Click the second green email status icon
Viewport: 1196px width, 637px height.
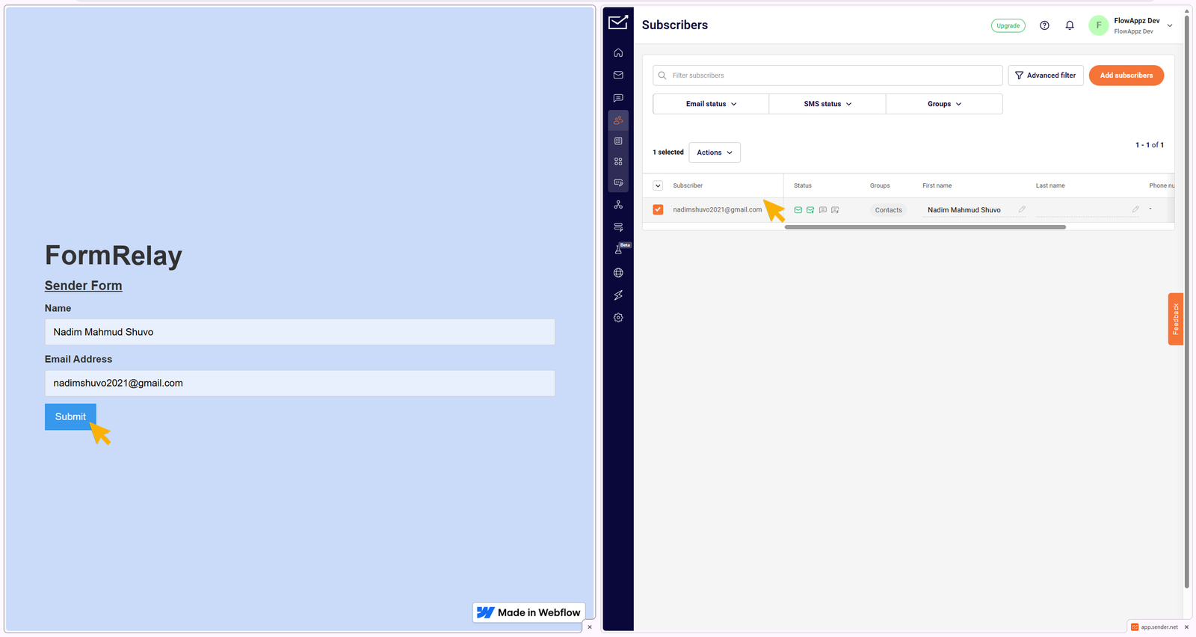pyautogui.click(x=810, y=210)
